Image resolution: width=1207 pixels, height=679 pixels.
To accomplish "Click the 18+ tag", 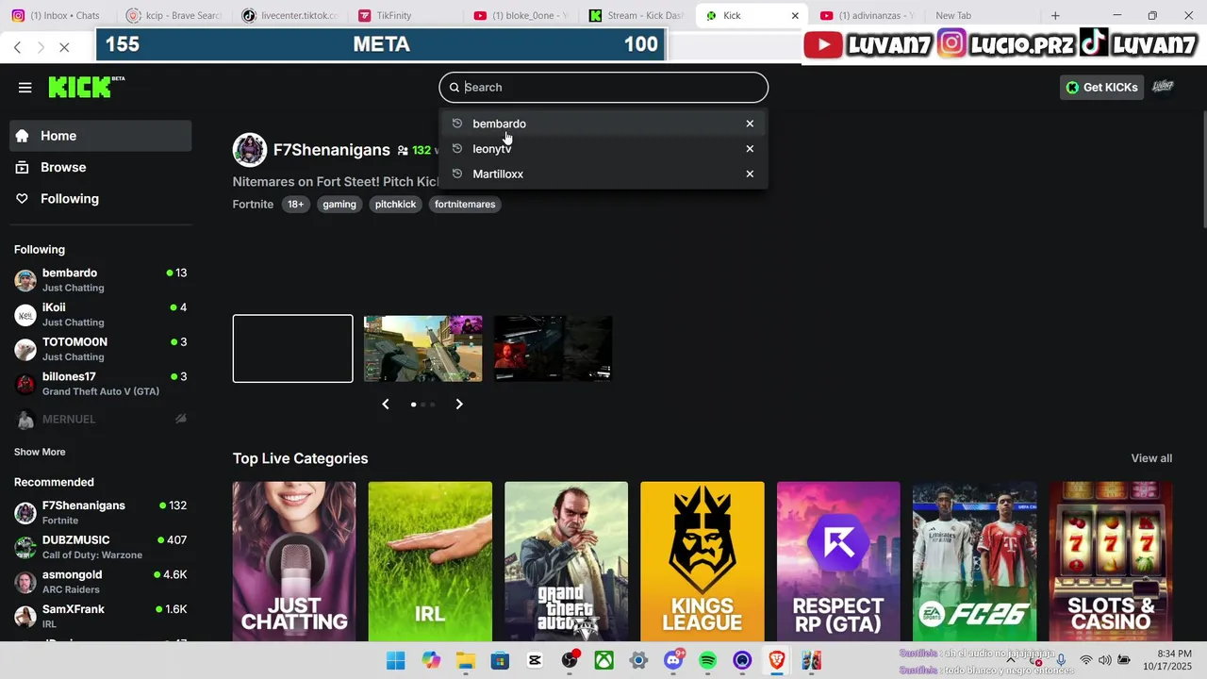I will pos(296,205).
